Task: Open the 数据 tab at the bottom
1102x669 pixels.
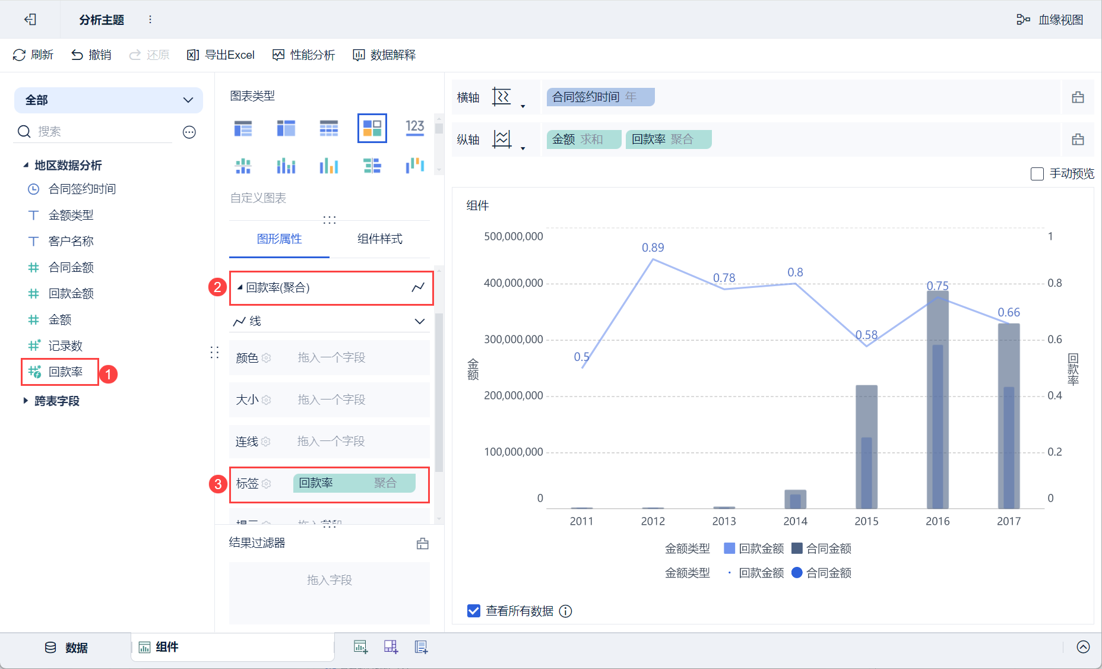Action: coord(66,648)
